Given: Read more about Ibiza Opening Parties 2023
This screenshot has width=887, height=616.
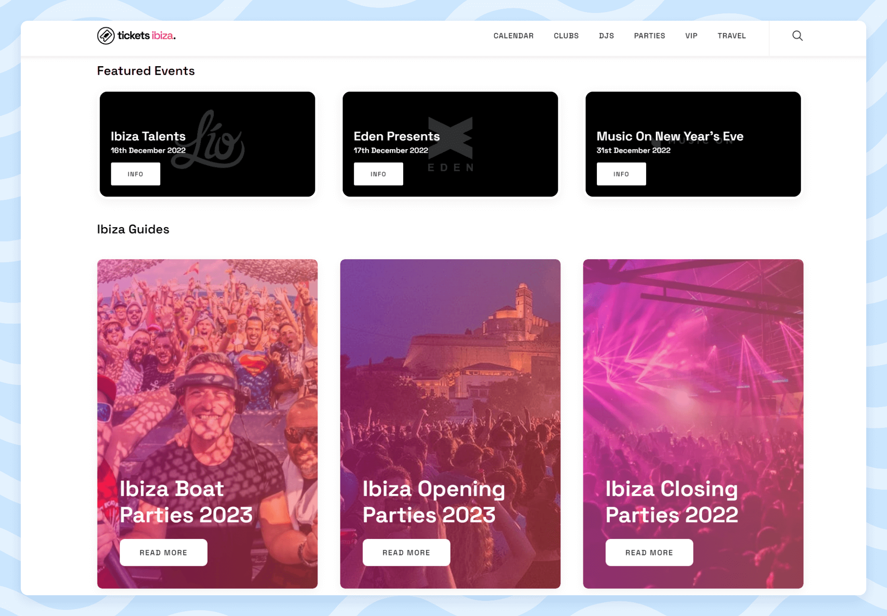Looking at the screenshot, I should tap(406, 552).
